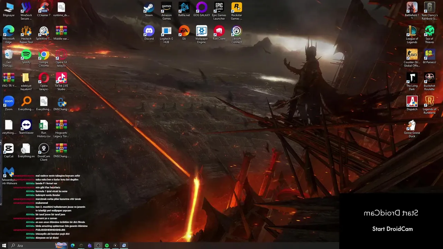The image size is (443, 249).
Task: Open 60 Parsecs! game shortcut
Action: pos(430,57)
